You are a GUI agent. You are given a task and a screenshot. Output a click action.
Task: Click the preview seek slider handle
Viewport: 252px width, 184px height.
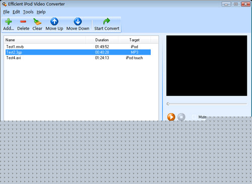[168, 104]
